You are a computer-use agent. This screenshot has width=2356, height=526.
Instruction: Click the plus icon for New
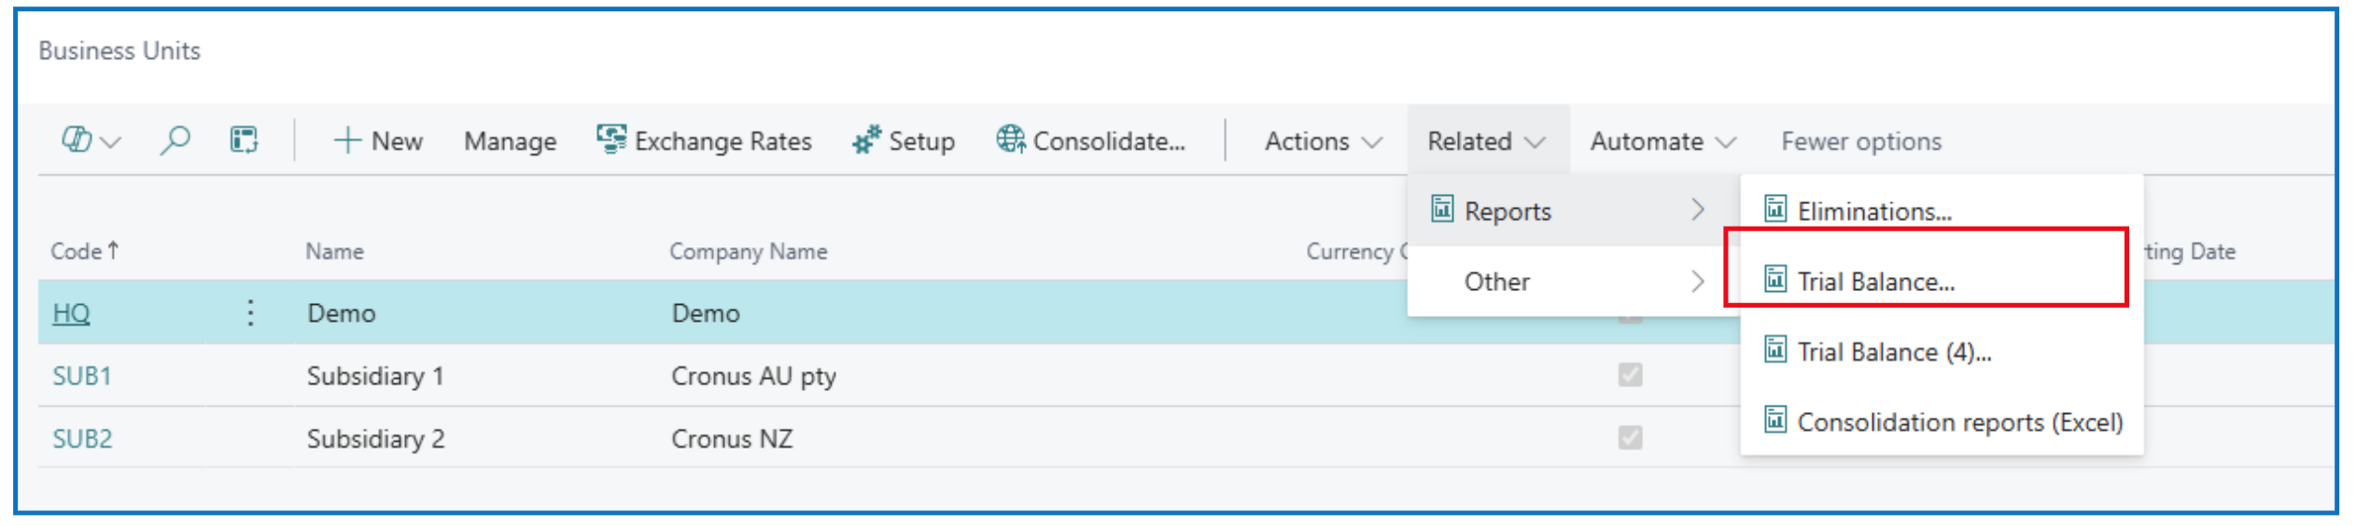(x=347, y=141)
